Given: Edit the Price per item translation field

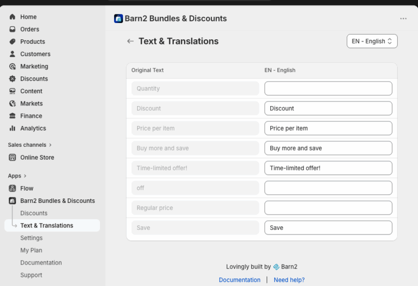Looking at the screenshot, I should pos(328,128).
